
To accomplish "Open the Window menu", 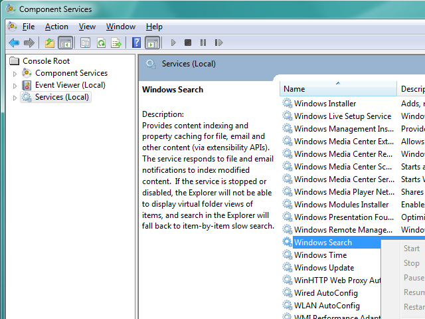I will tap(121, 27).
